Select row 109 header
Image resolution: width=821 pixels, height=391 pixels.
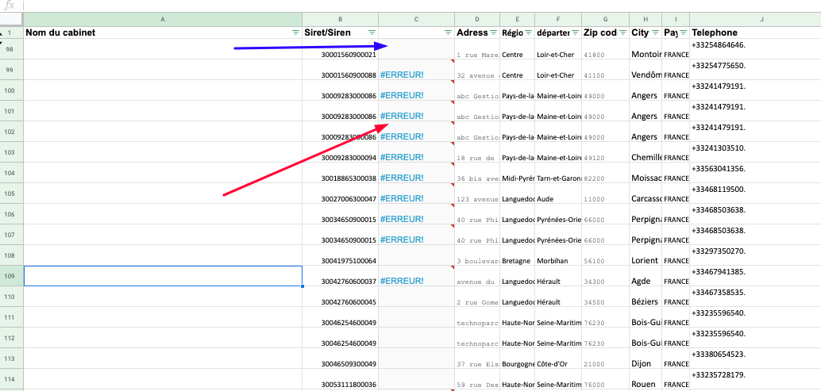point(11,275)
